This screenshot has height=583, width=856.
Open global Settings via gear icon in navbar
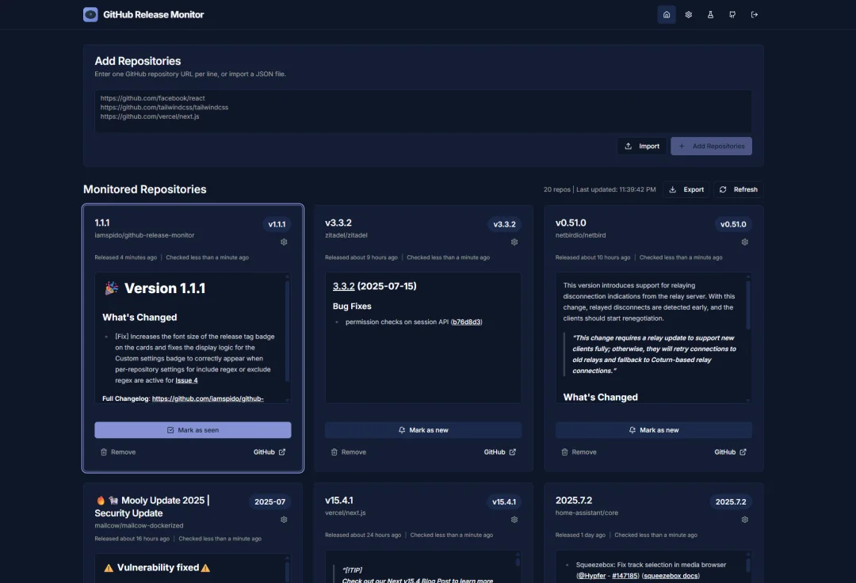point(688,14)
